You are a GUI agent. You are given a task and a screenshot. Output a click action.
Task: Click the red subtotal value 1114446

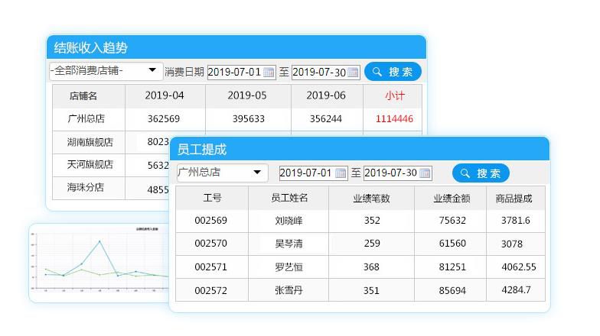[x=394, y=119]
